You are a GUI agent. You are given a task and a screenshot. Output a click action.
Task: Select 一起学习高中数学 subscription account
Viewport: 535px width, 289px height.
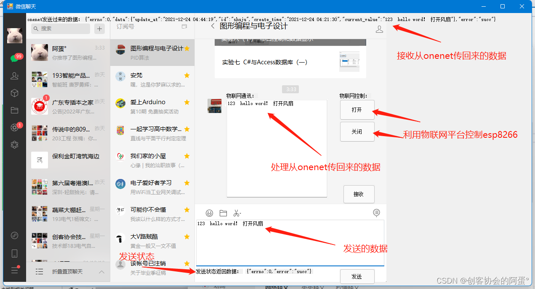point(152,133)
